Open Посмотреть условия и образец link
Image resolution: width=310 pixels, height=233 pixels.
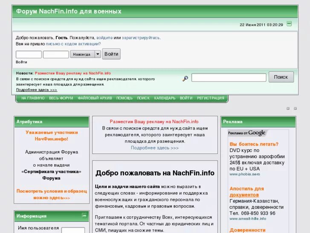click(x=52, y=195)
